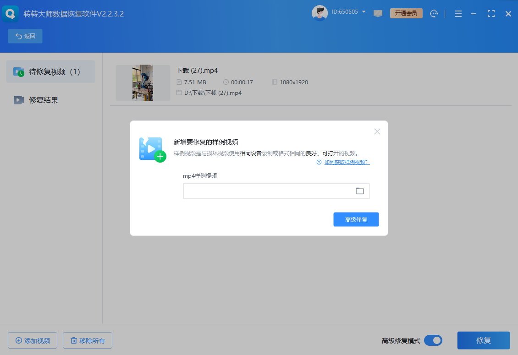
Task: Click the 返回 back button
Action: pyautogui.click(x=25, y=36)
